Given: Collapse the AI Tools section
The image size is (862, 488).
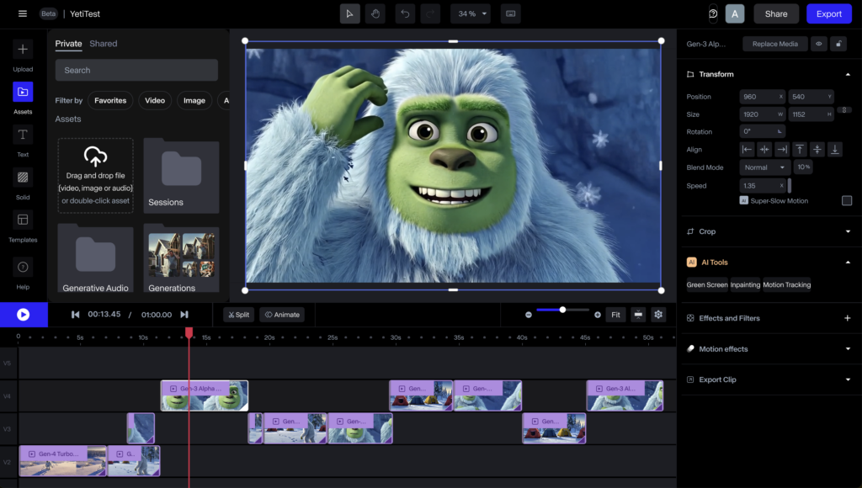Looking at the screenshot, I should click(848, 263).
